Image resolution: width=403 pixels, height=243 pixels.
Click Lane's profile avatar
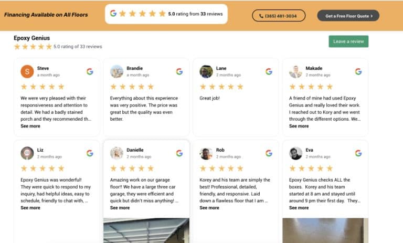pos(206,71)
